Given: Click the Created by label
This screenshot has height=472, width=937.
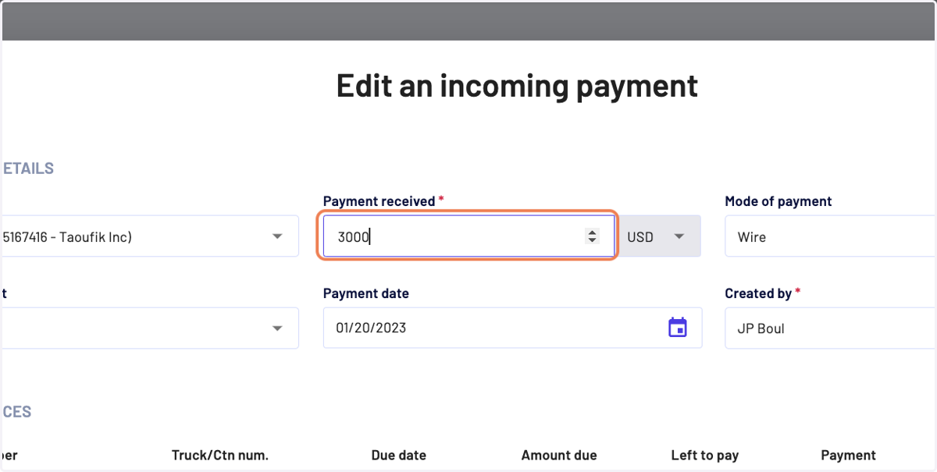Looking at the screenshot, I should tap(758, 293).
